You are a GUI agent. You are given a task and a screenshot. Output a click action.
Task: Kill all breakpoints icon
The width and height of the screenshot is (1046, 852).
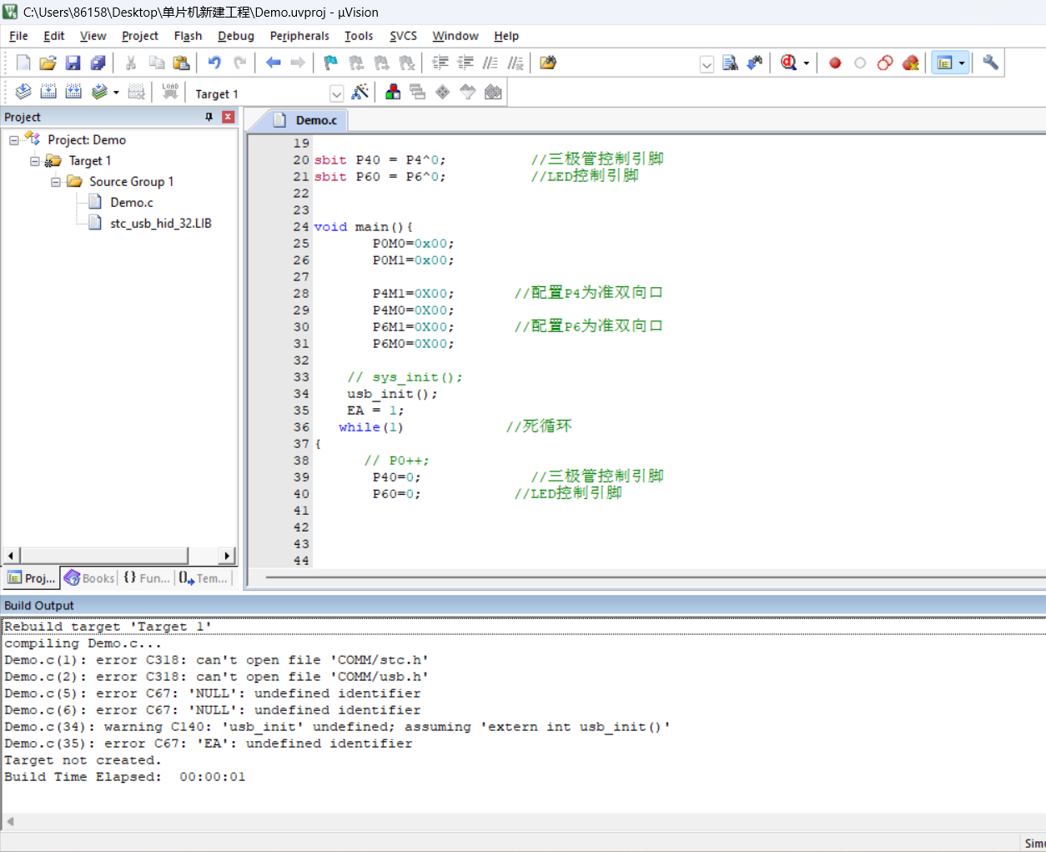910,63
